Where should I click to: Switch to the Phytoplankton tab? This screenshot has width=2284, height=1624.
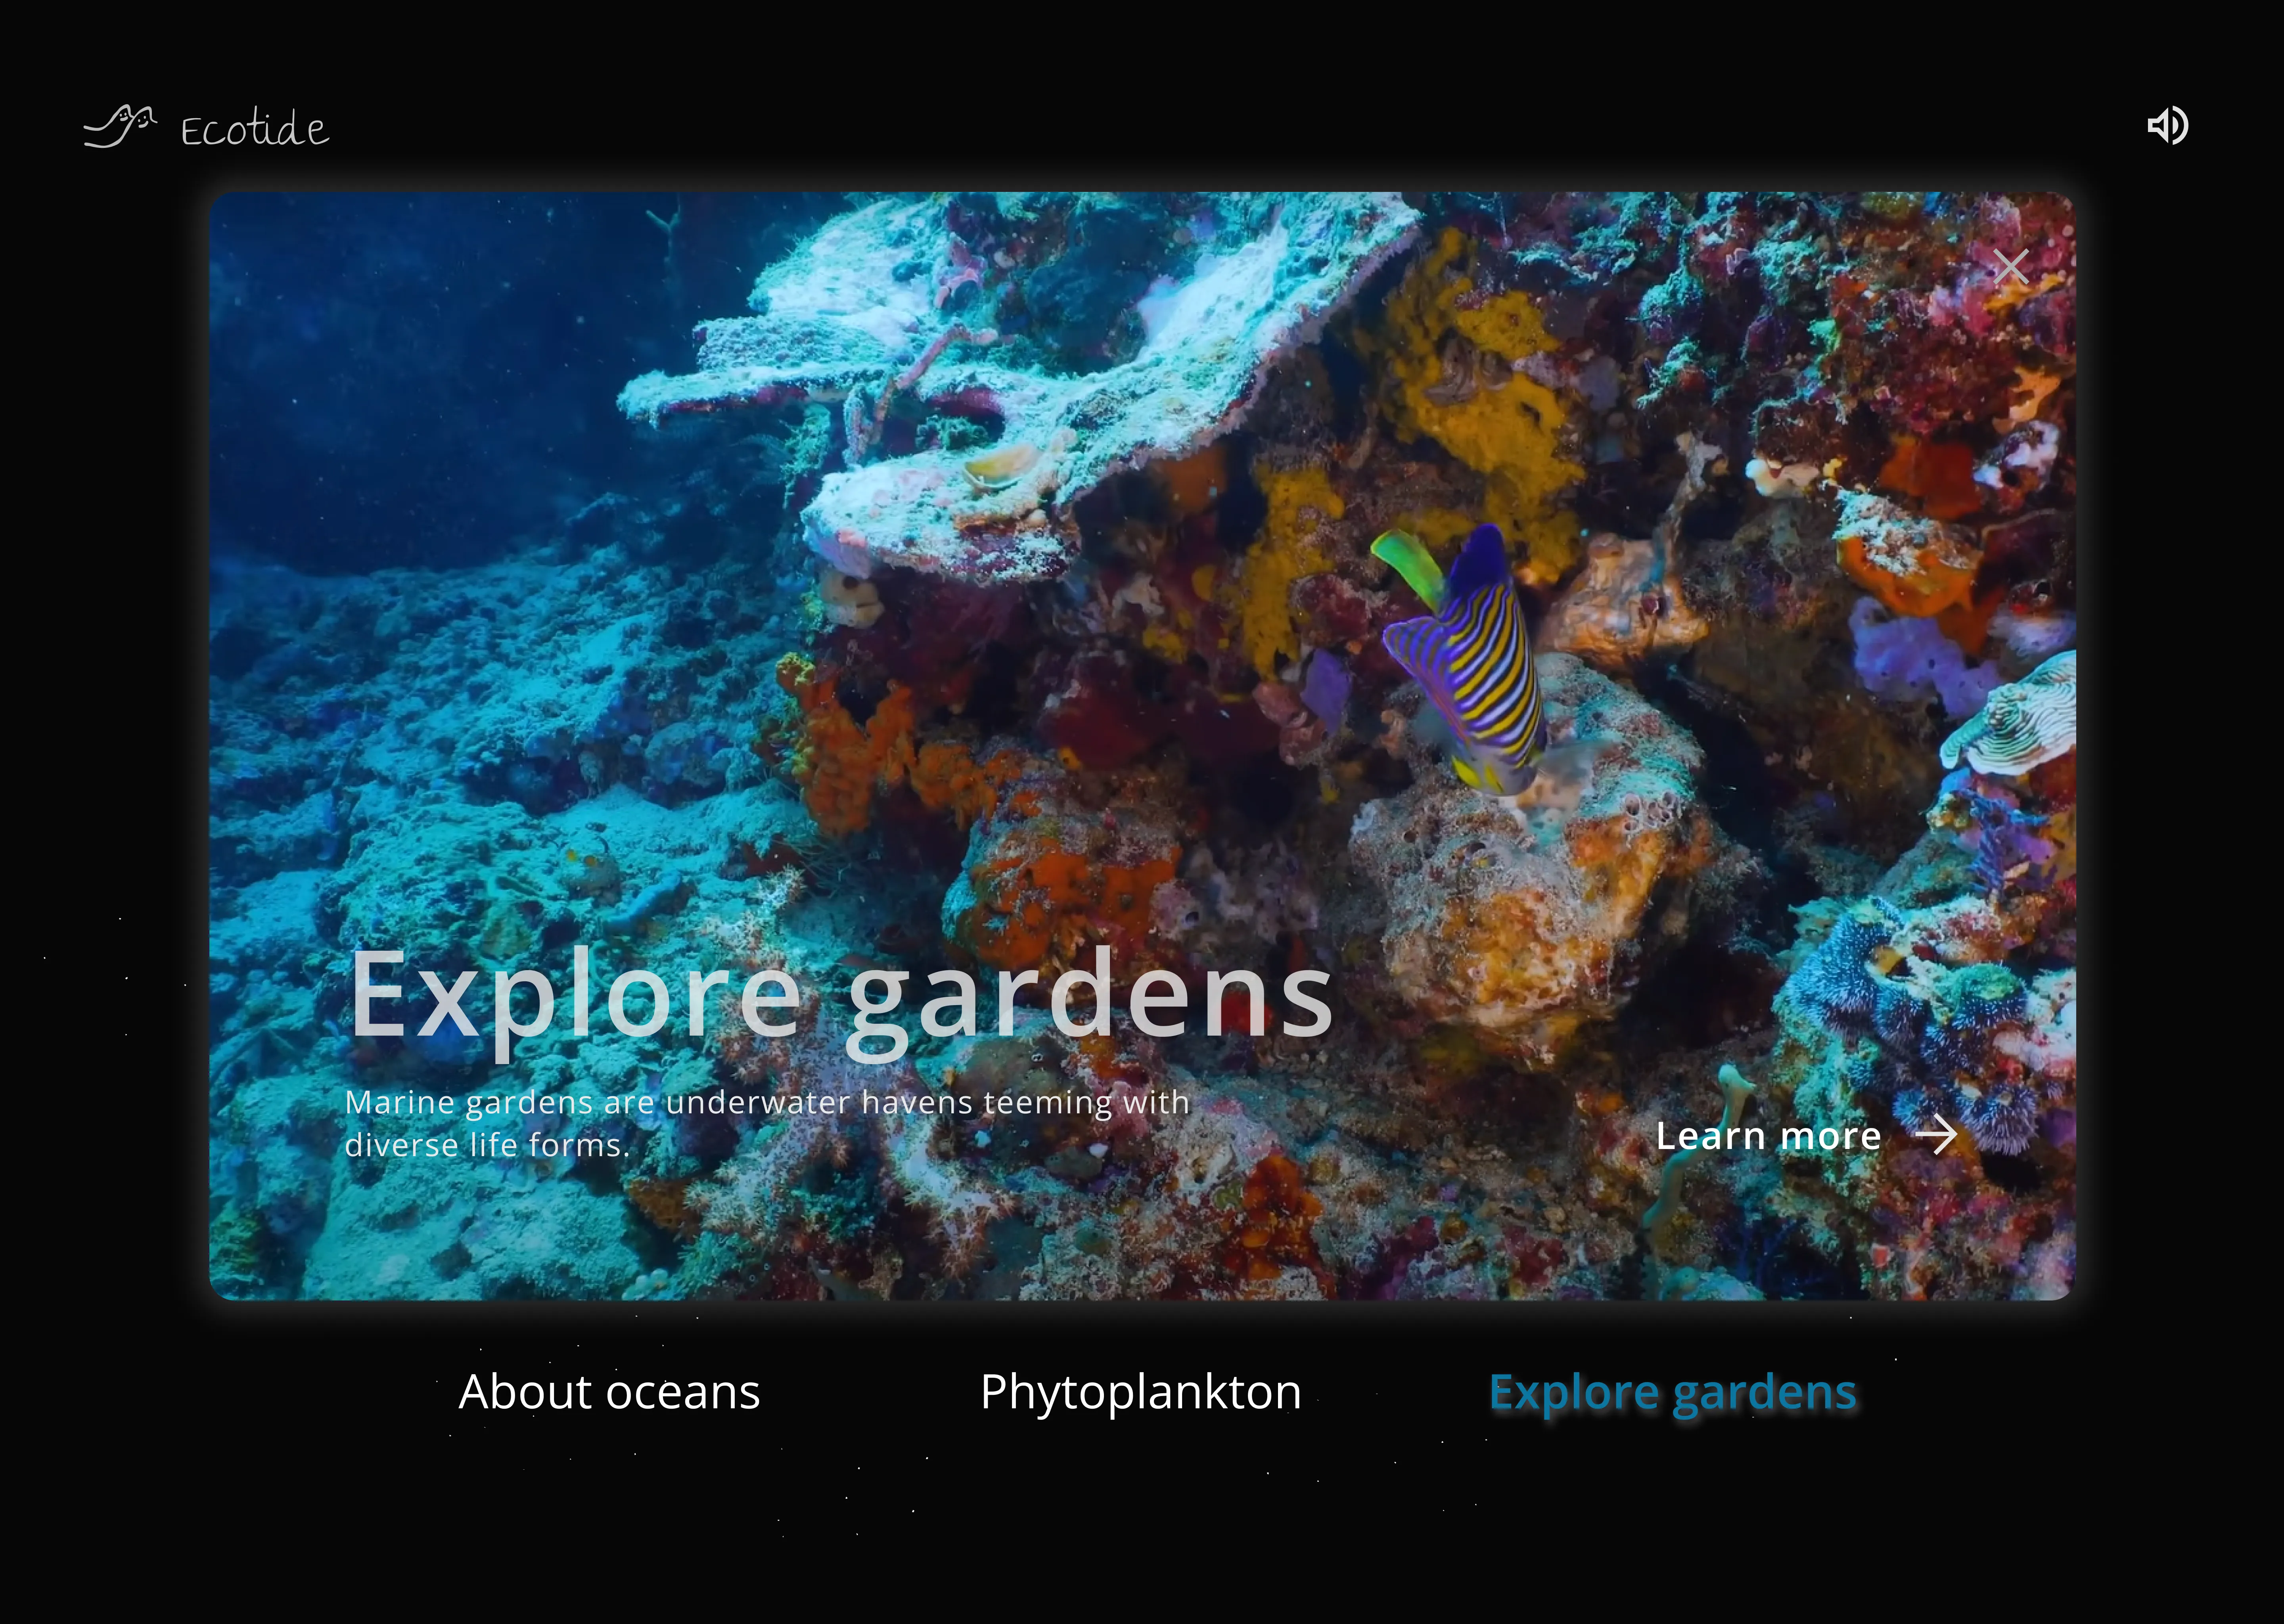coord(1141,1392)
